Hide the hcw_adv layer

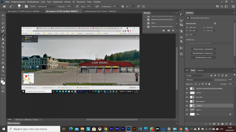(187, 97)
